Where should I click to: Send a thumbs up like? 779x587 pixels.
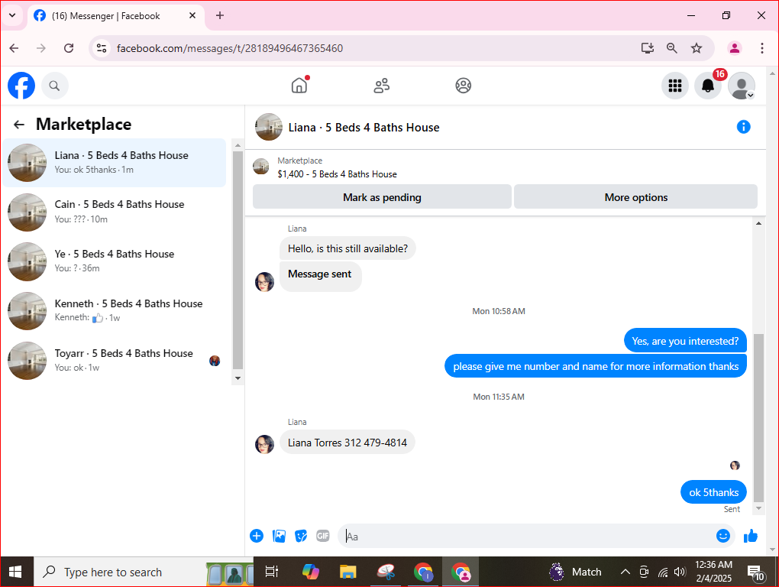click(x=750, y=536)
